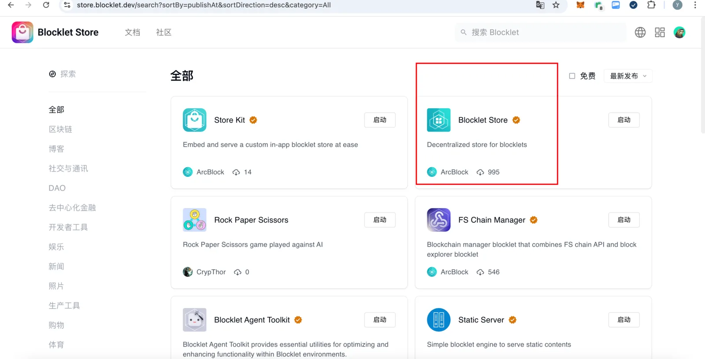
Task: Focus the 搜索 Blocklet search field
Action: tap(541, 32)
